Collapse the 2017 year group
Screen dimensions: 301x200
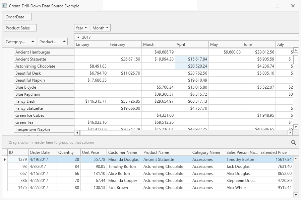78,37
